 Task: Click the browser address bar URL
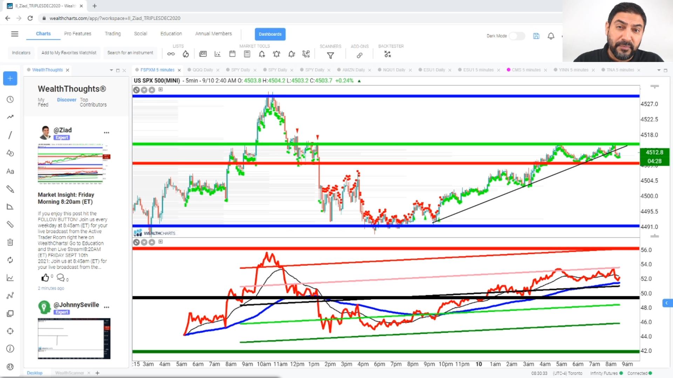(115, 18)
